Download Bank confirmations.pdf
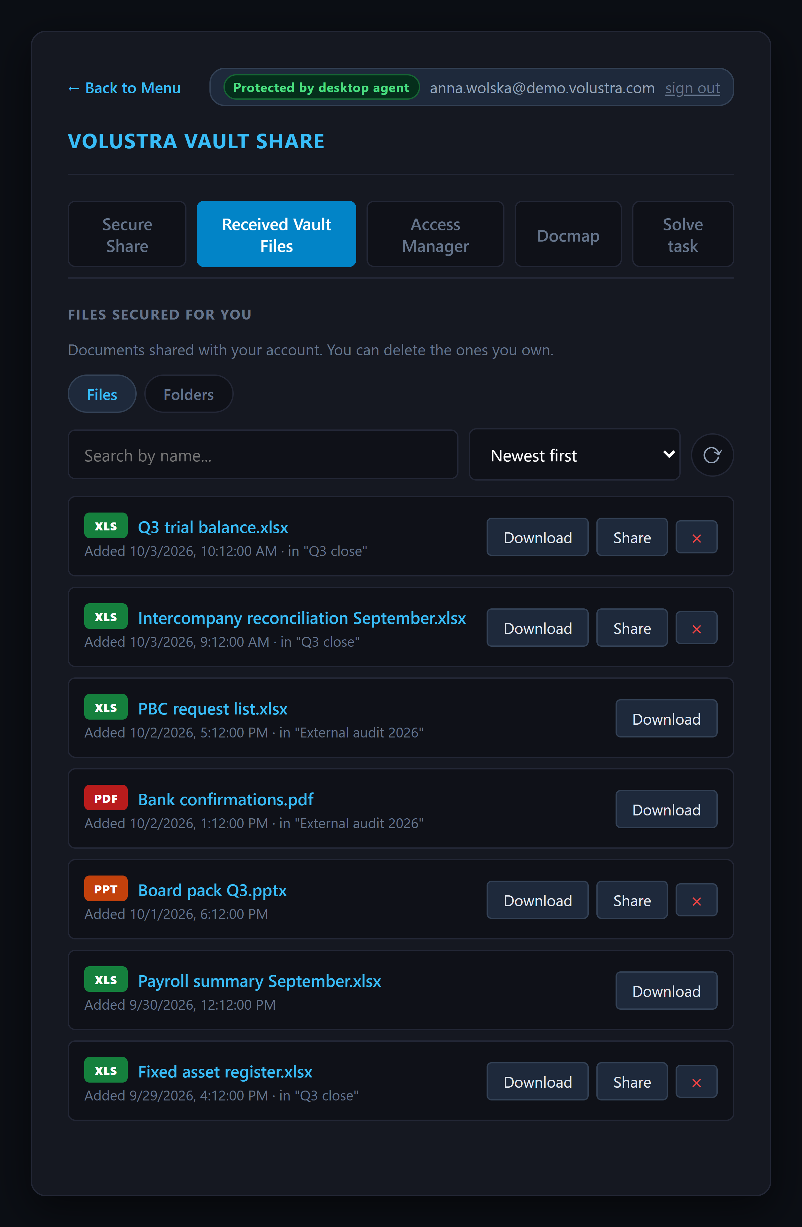Screen dimensions: 802x1227 pos(666,809)
